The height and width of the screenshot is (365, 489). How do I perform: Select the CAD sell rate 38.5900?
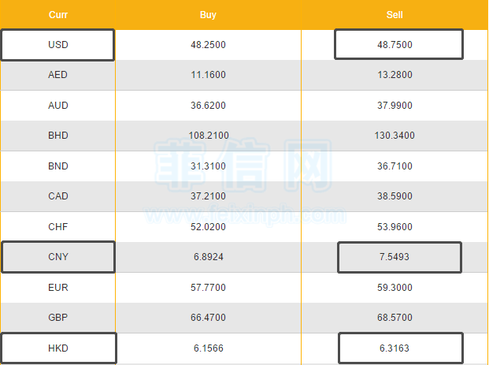395,196
